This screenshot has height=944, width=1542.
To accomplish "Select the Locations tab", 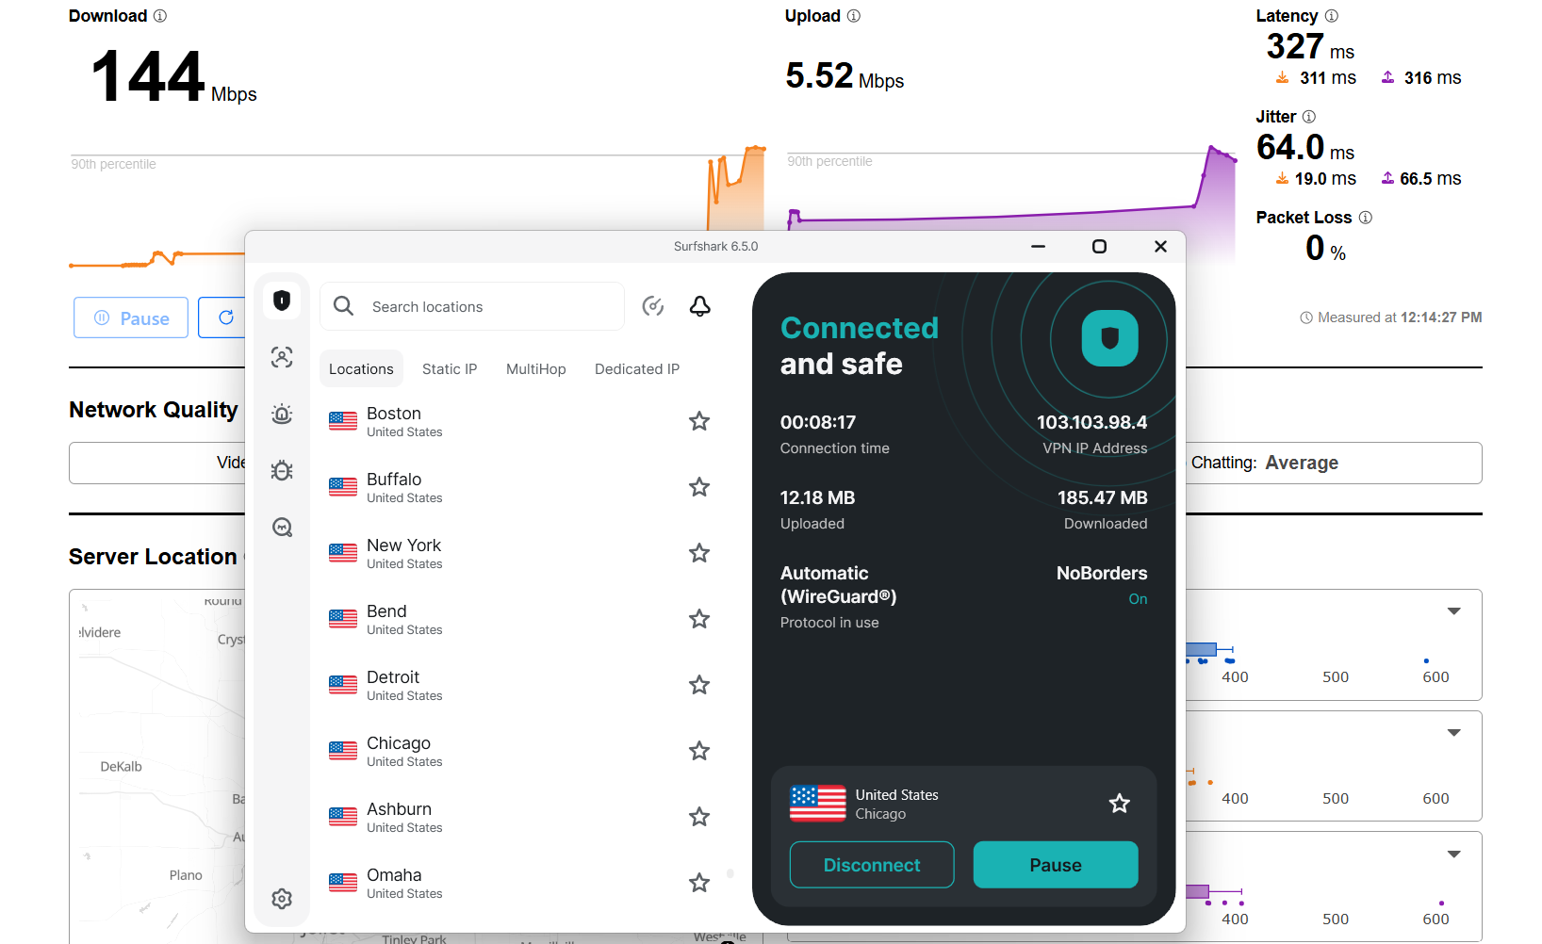I will pos(361,369).
